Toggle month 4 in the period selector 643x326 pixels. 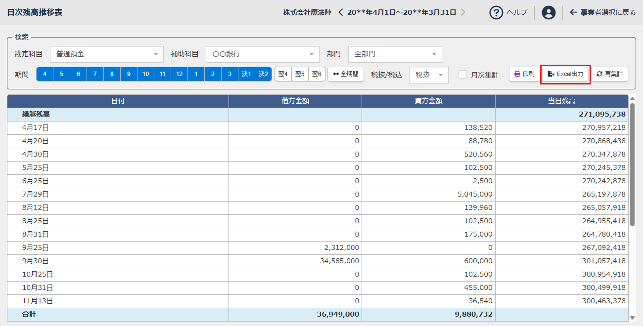tap(45, 74)
